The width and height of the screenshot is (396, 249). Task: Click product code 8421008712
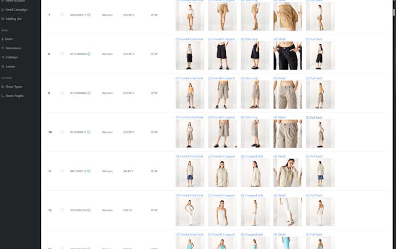pyautogui.click(x=78, y=171)
